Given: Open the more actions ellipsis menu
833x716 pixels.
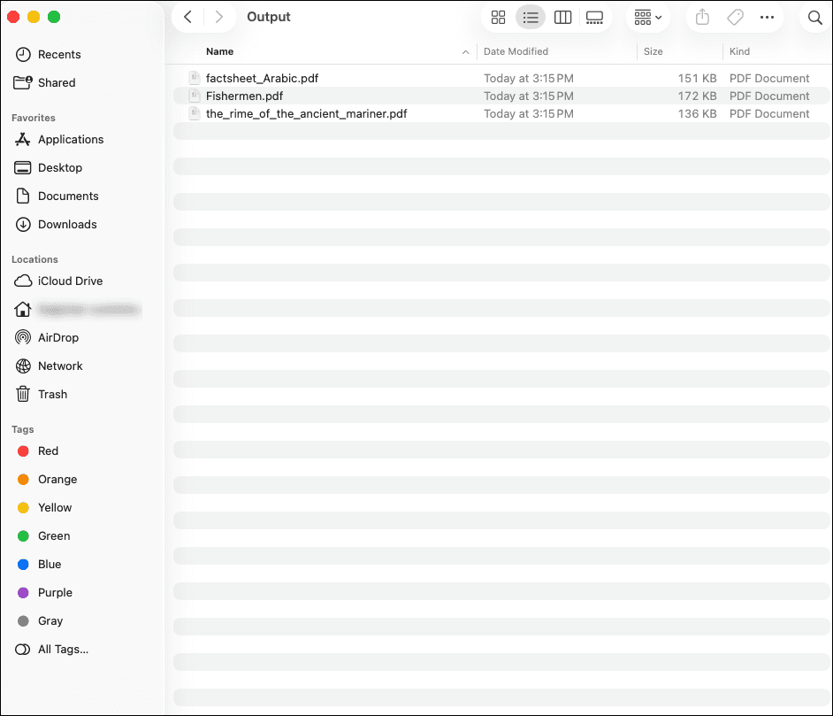Looking at the screenshot, I should pos(767,18).
